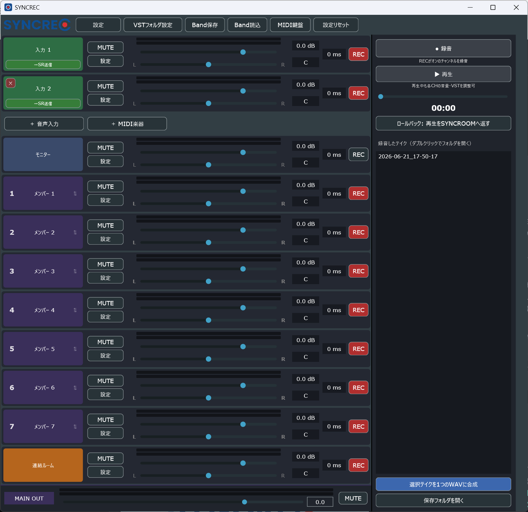528x512 pixels.
Task: Click the MAIN OUT label
Action: coord(29,499)
